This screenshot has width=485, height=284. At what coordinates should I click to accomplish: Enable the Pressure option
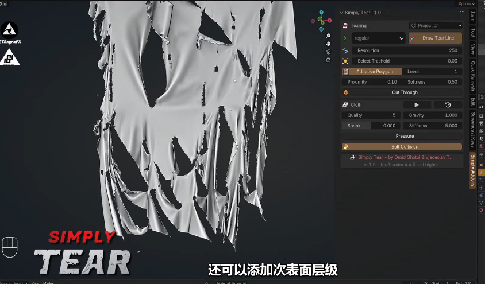[x=402, y=136]
